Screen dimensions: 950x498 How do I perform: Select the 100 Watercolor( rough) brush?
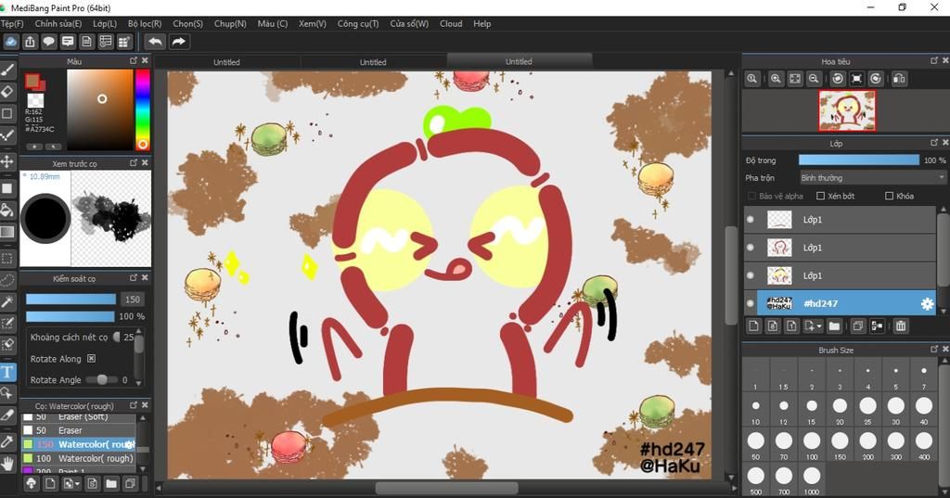coord(78,459)
